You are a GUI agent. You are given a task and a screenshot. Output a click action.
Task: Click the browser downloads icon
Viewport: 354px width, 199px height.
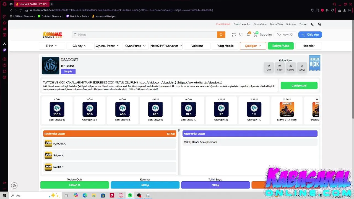345,10
